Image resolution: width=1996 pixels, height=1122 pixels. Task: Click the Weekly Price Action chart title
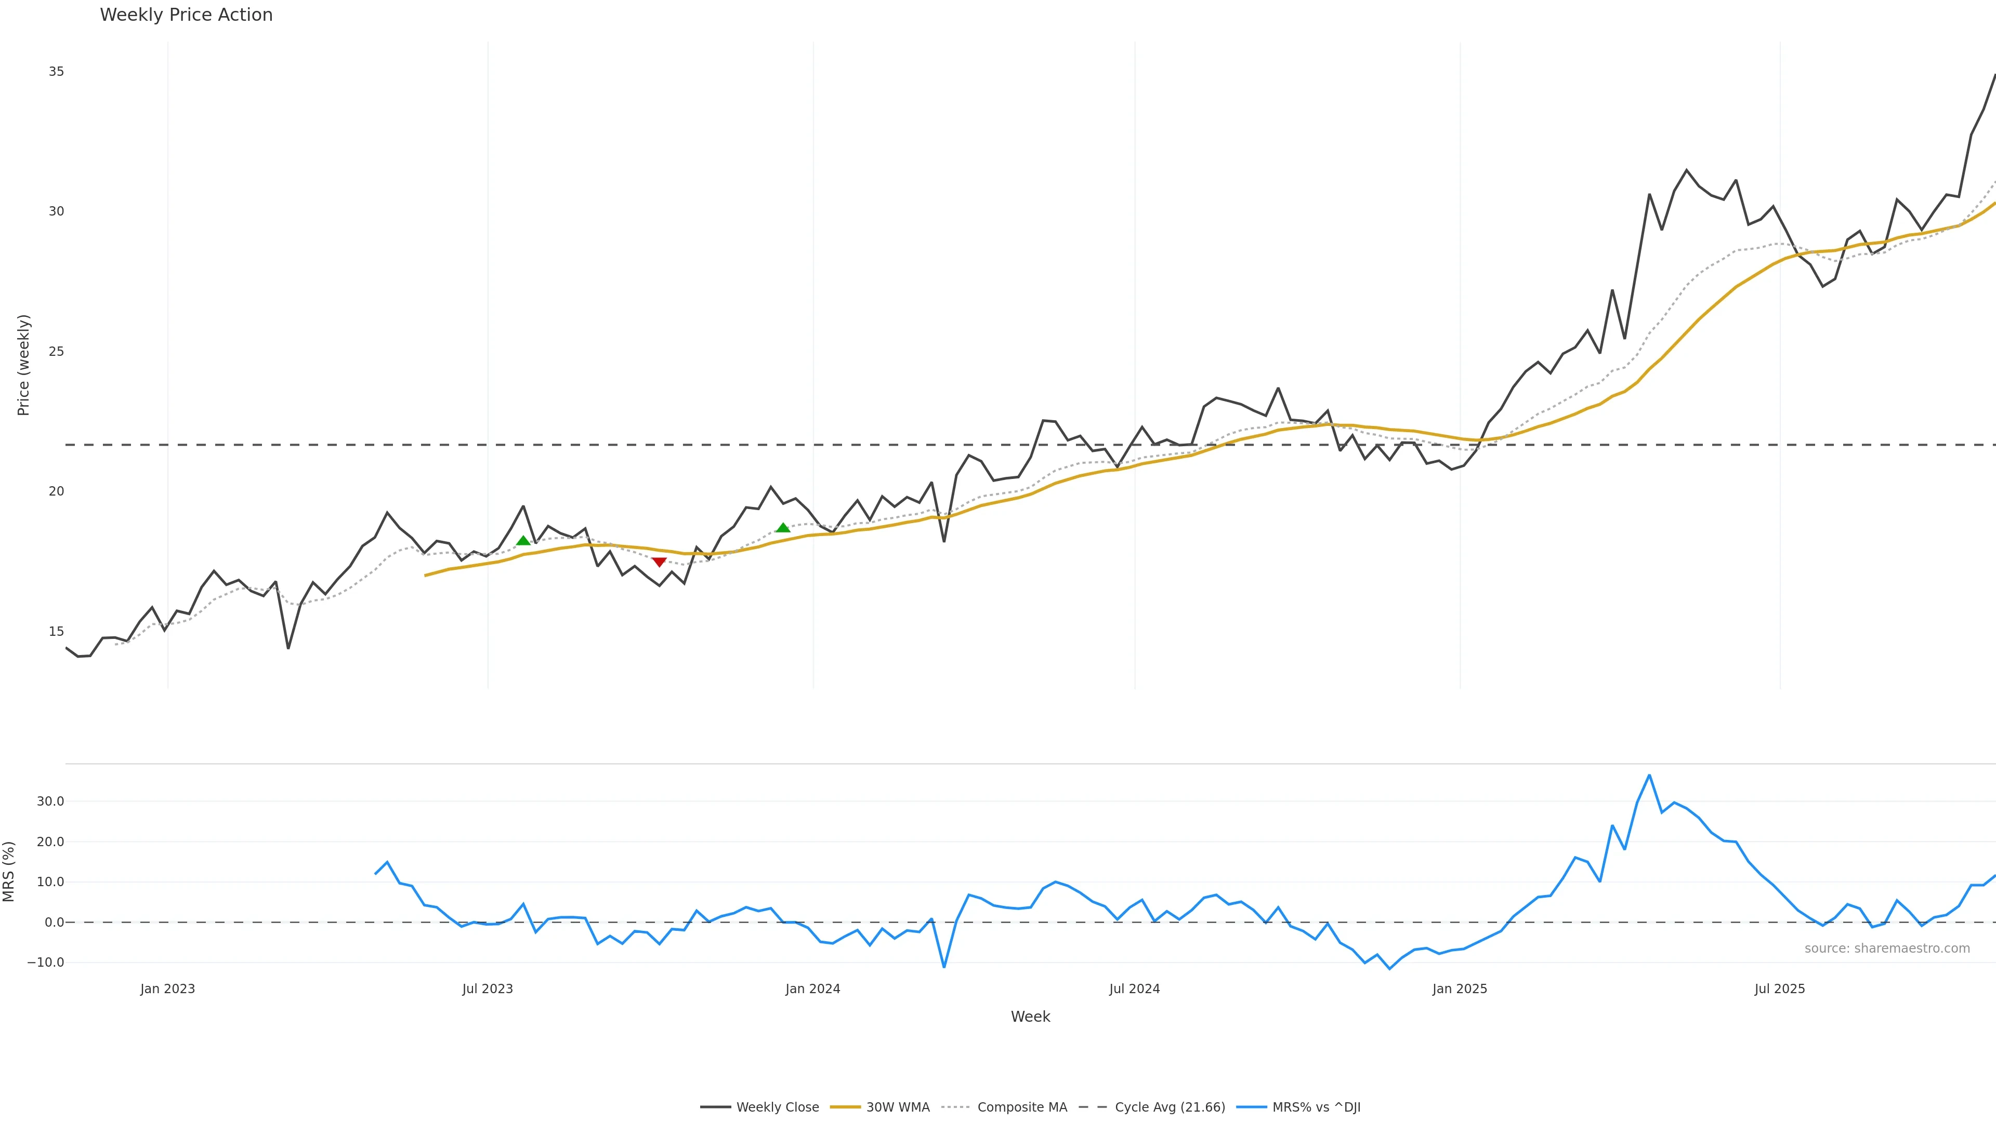pyautogui.click(x=186, y=15)
